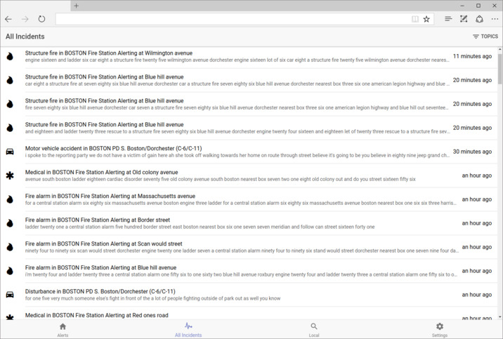This screenshot has height=339, width=503.
Task: Open reading view icon in address bar
Action: tap(414, 19)
